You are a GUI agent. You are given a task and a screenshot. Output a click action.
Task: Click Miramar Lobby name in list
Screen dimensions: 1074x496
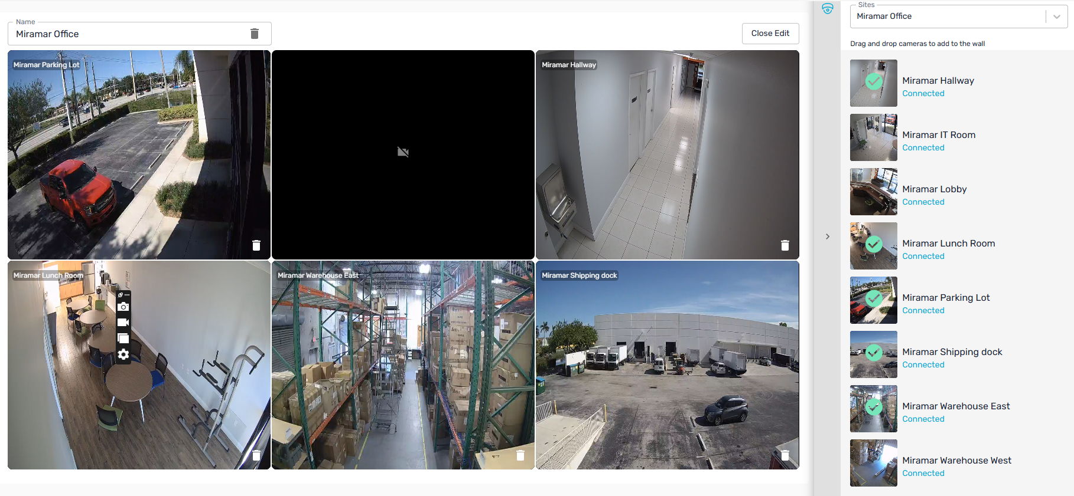(935, 189)
